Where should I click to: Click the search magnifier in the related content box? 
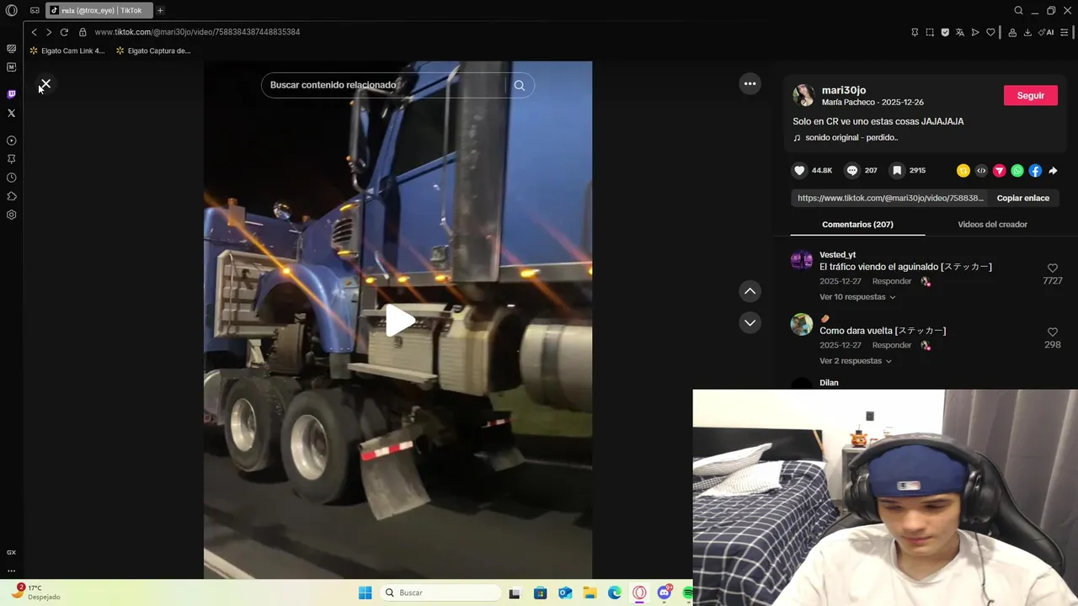[x=520, y=85]
